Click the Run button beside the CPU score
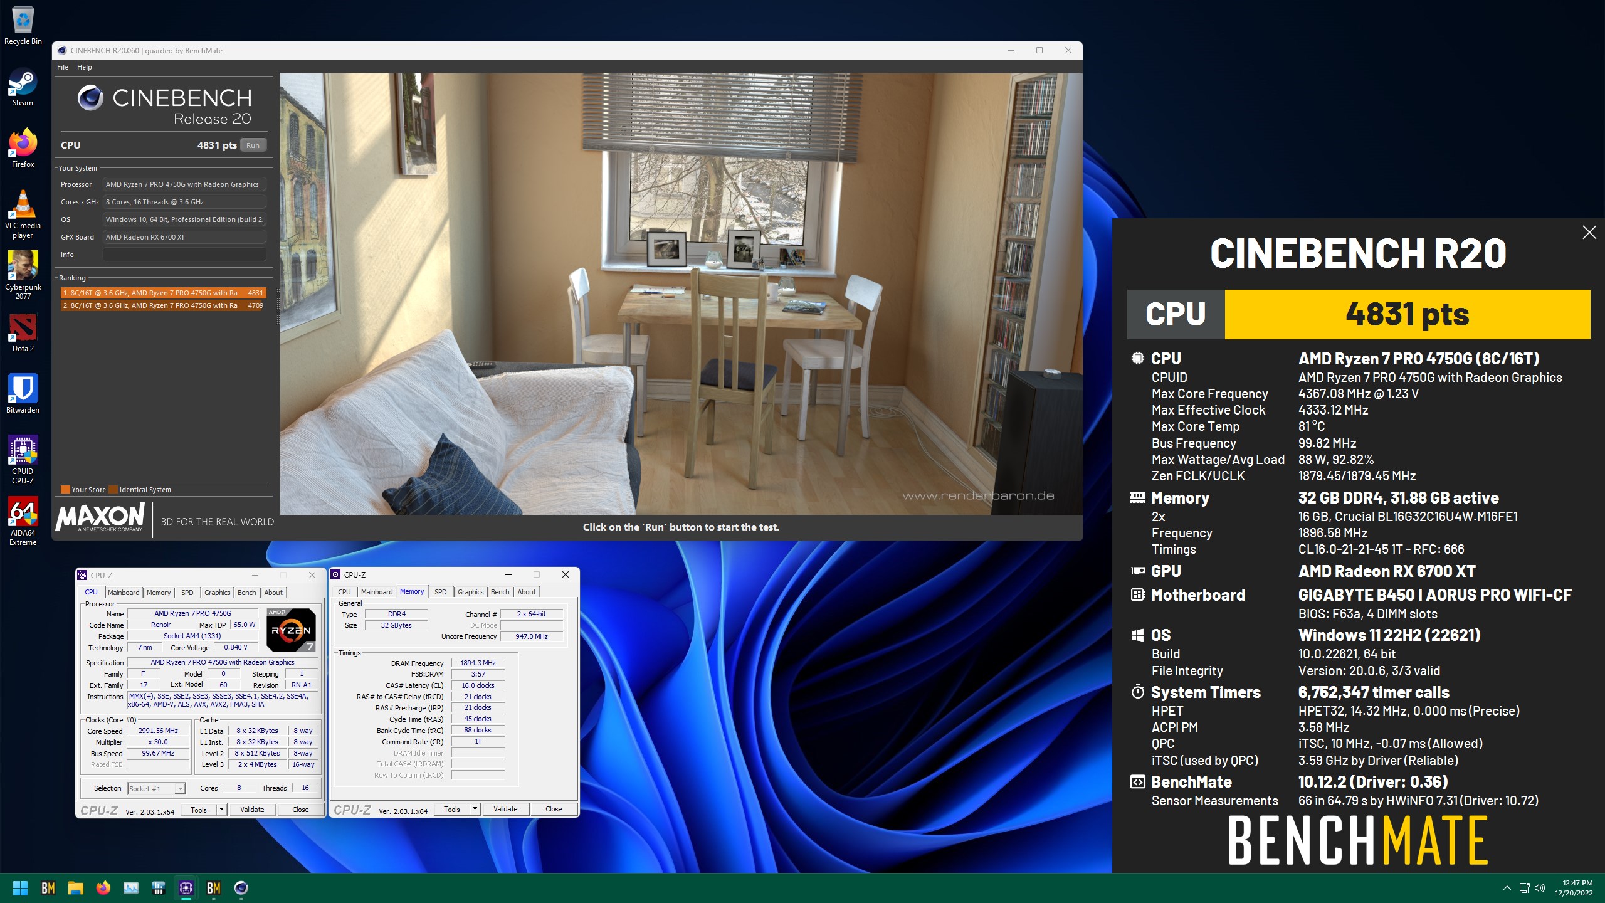 (253, 145)
